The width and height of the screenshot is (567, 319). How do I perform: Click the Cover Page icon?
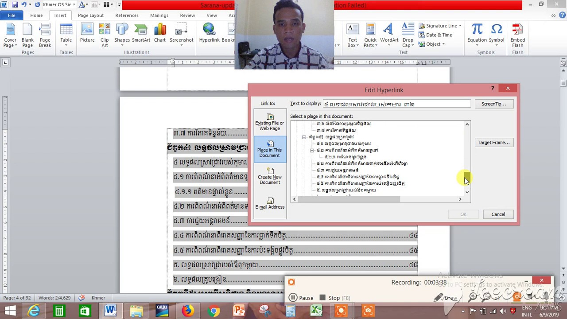click(x=10, y=36)
